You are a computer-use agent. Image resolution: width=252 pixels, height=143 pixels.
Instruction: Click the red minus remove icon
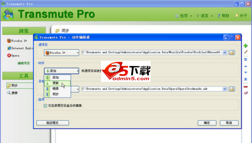click(246, 87)
